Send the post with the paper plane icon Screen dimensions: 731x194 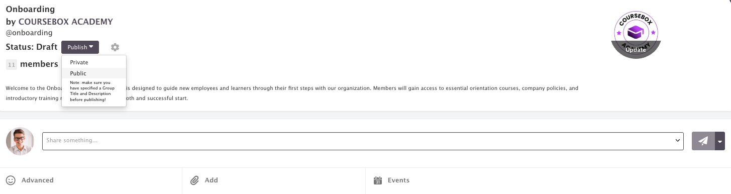(703, 141)
